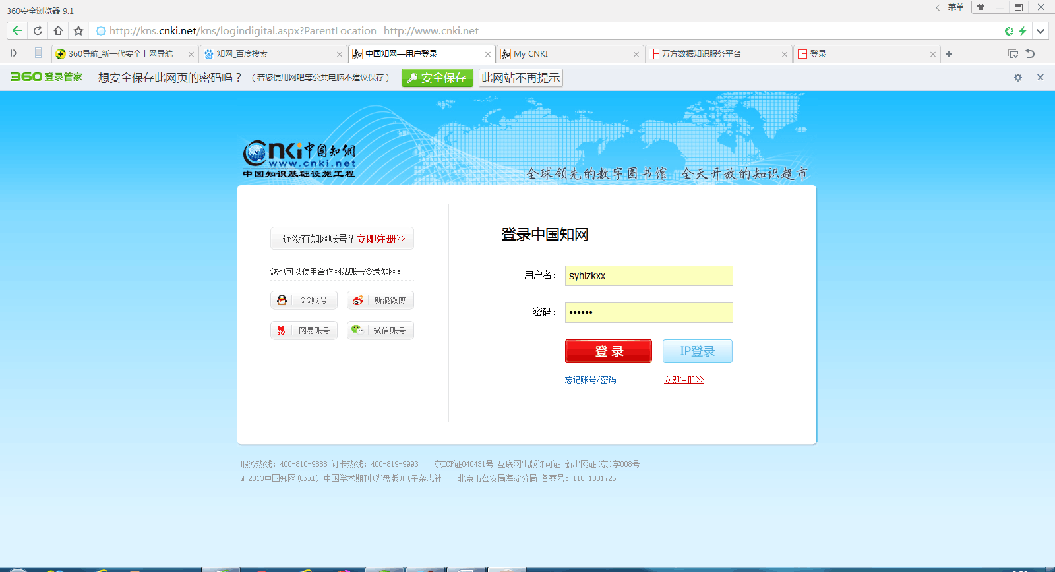Click the 订卡热线: 400-819-9993 footer text
This screenshot has height=572, width=1055.
point(375,464)
